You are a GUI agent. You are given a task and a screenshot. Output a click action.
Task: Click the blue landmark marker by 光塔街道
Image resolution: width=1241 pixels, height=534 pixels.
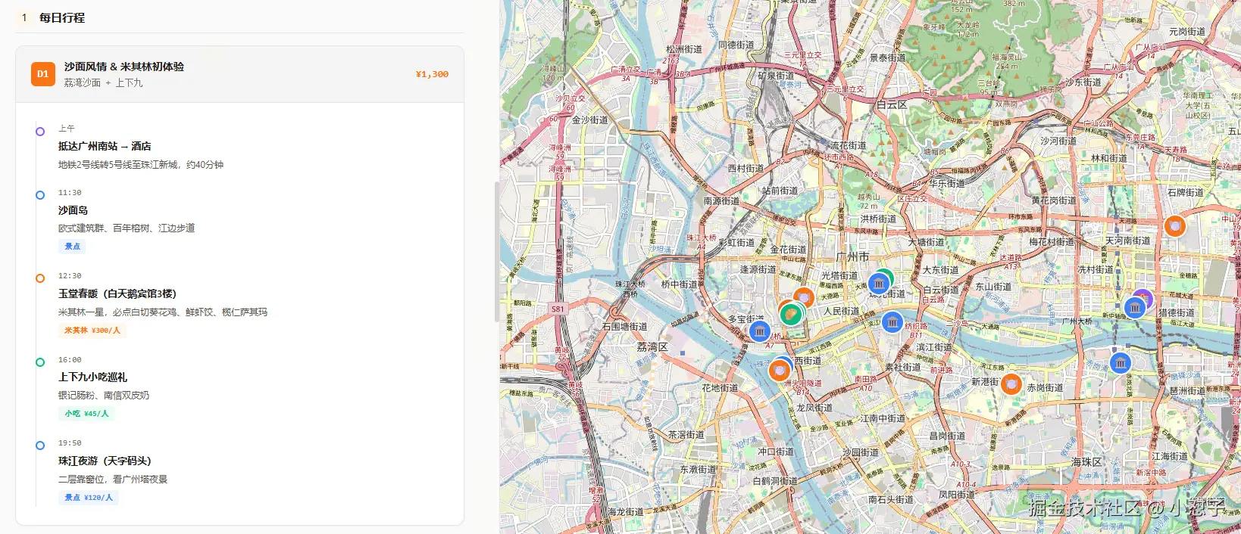coord(878,284)
